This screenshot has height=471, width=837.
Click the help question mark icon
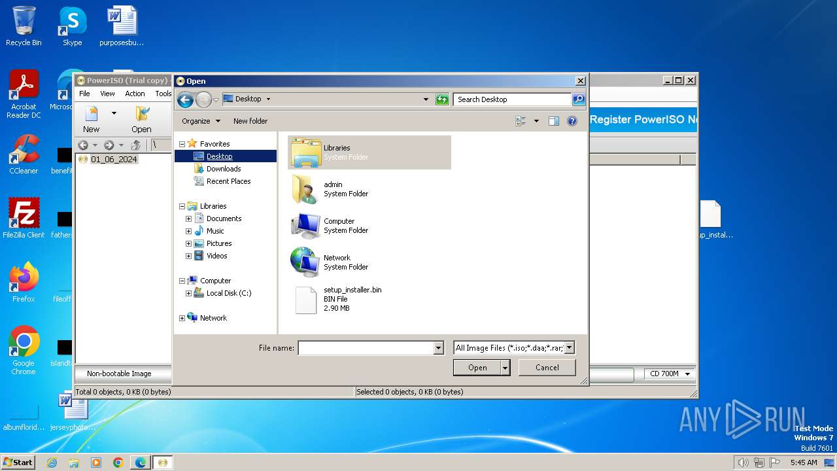pyautogui.click(x=572, y=121)
